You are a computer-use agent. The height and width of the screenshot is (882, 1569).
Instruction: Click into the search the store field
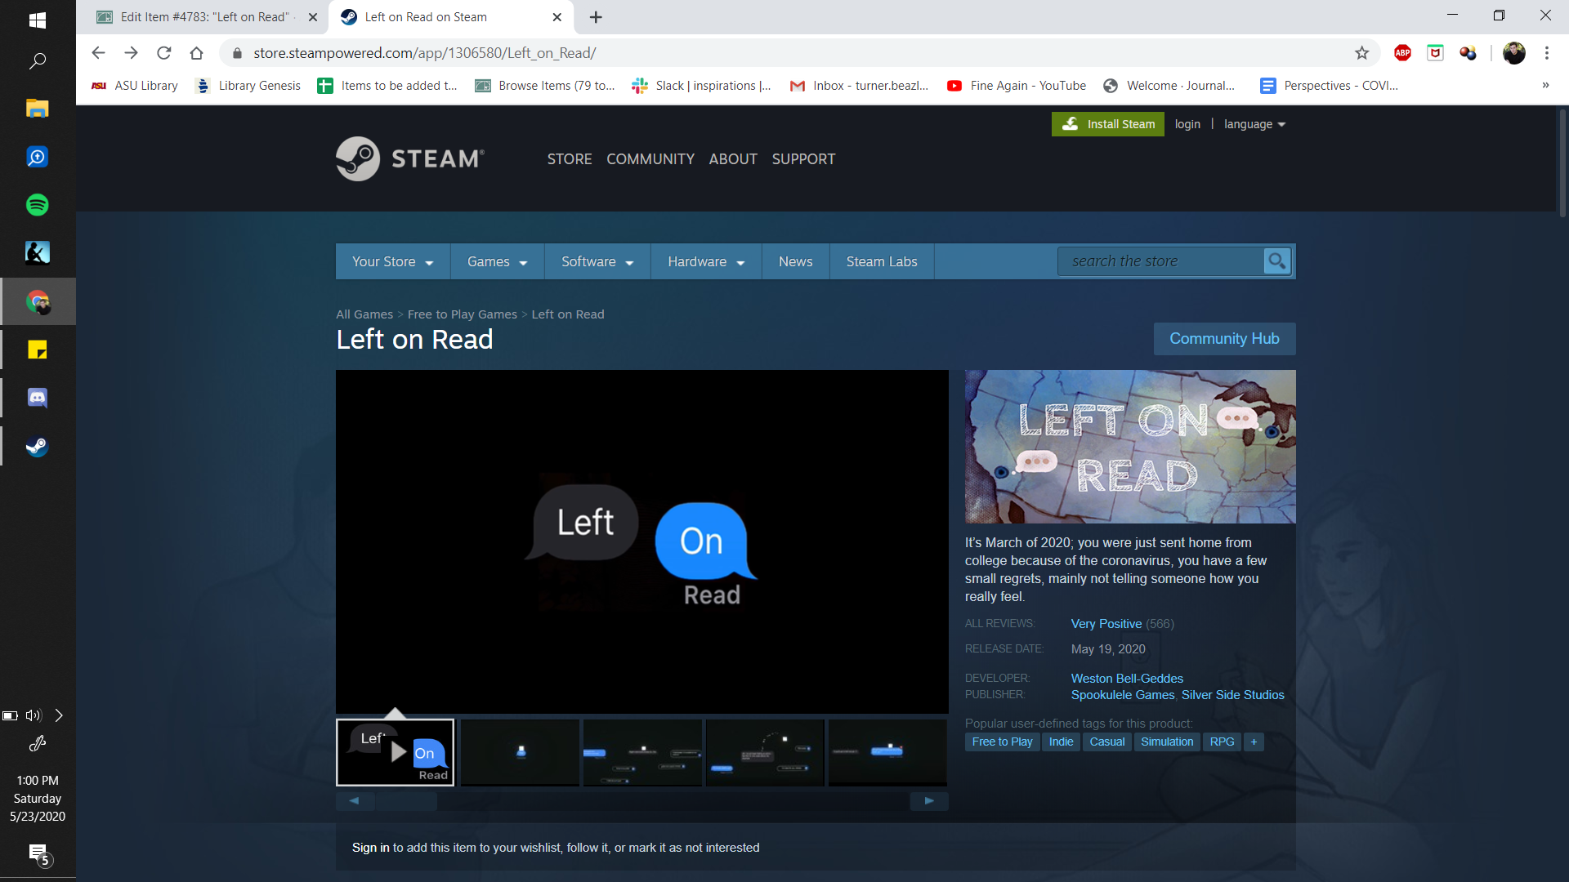1160,261
